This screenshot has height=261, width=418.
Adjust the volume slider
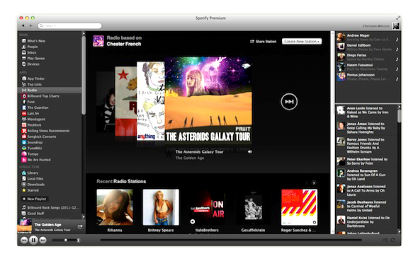66,240
